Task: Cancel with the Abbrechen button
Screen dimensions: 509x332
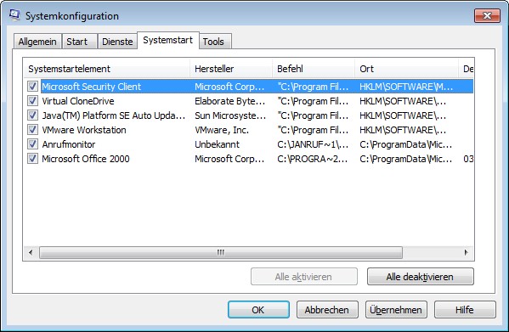Action: click(x=327, y=310)
